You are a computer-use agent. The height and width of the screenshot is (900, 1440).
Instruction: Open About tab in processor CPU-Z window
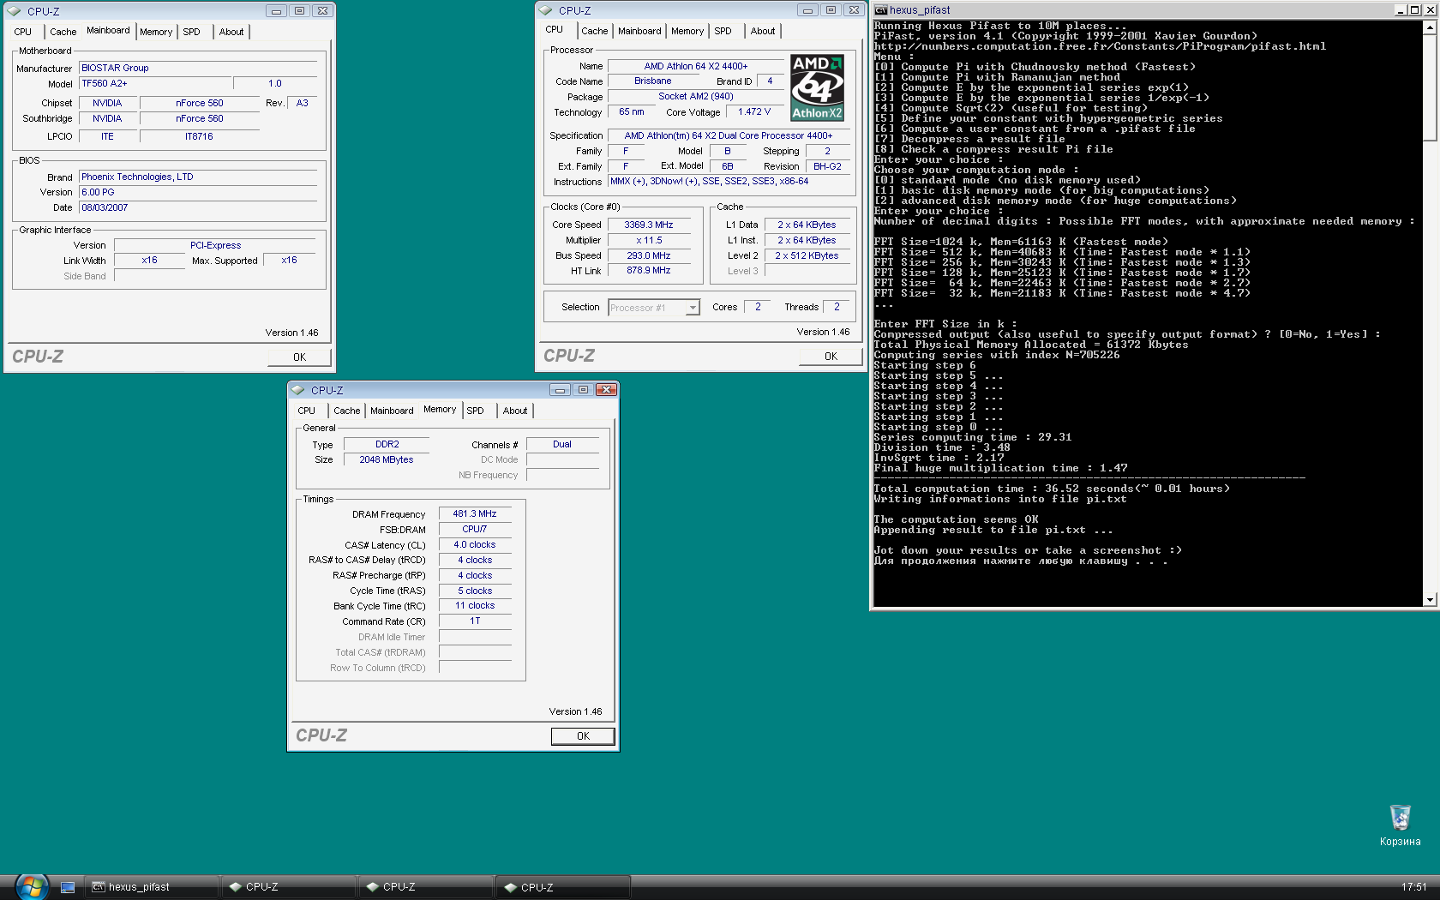[763, 31]
